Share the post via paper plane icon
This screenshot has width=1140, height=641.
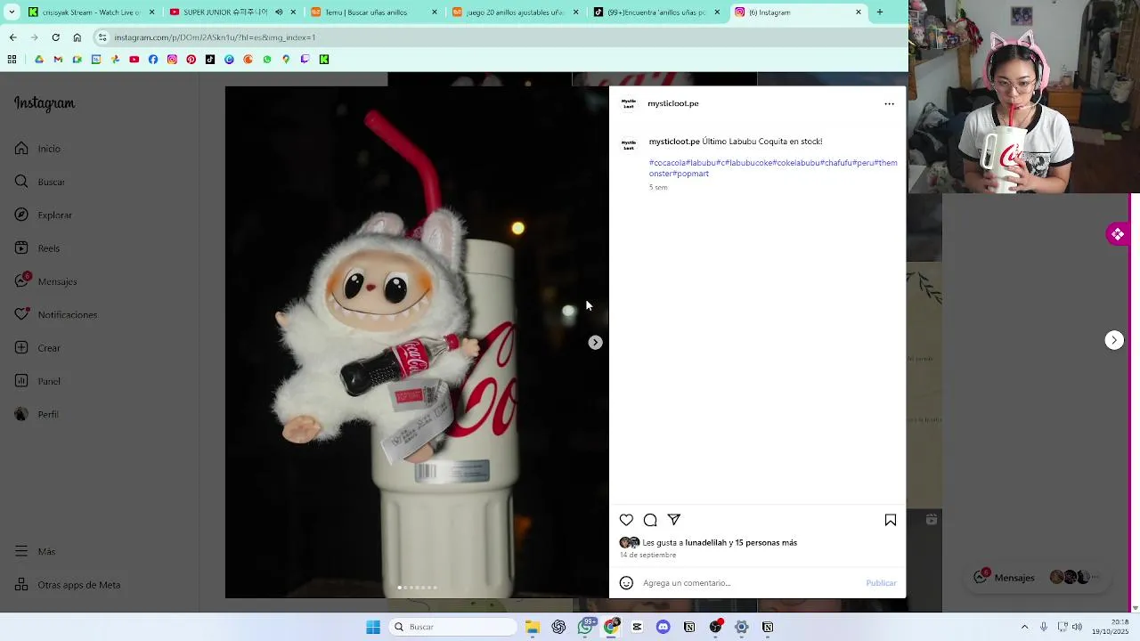[x=674, y=520]
